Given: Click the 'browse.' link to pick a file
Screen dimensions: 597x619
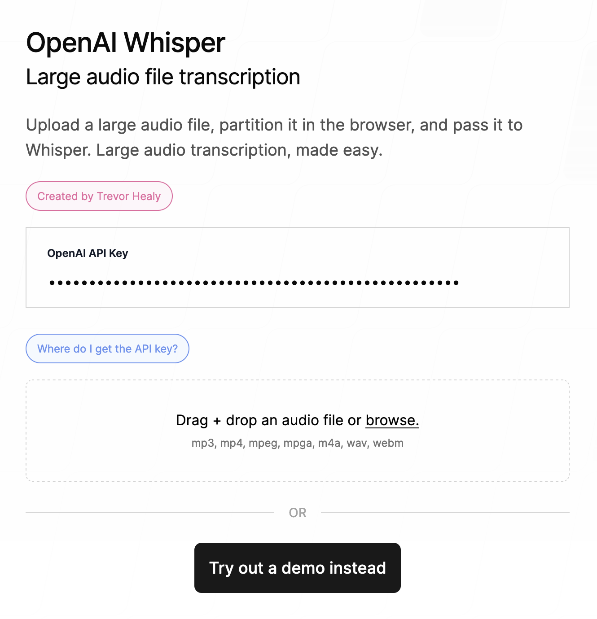Looking at the screenshot, I should coord(392,420).
